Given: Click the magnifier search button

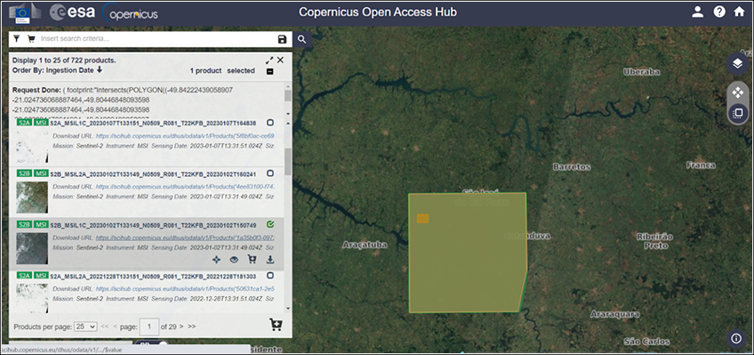Looking at the screenshot, I should click(302, 39).
